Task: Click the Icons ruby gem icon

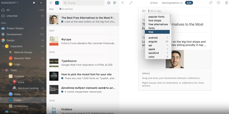Action: coord(14,82)
